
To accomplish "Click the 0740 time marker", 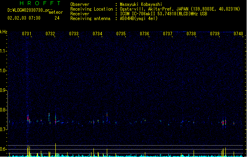I will pyautogui.click(x=238, y=34).
